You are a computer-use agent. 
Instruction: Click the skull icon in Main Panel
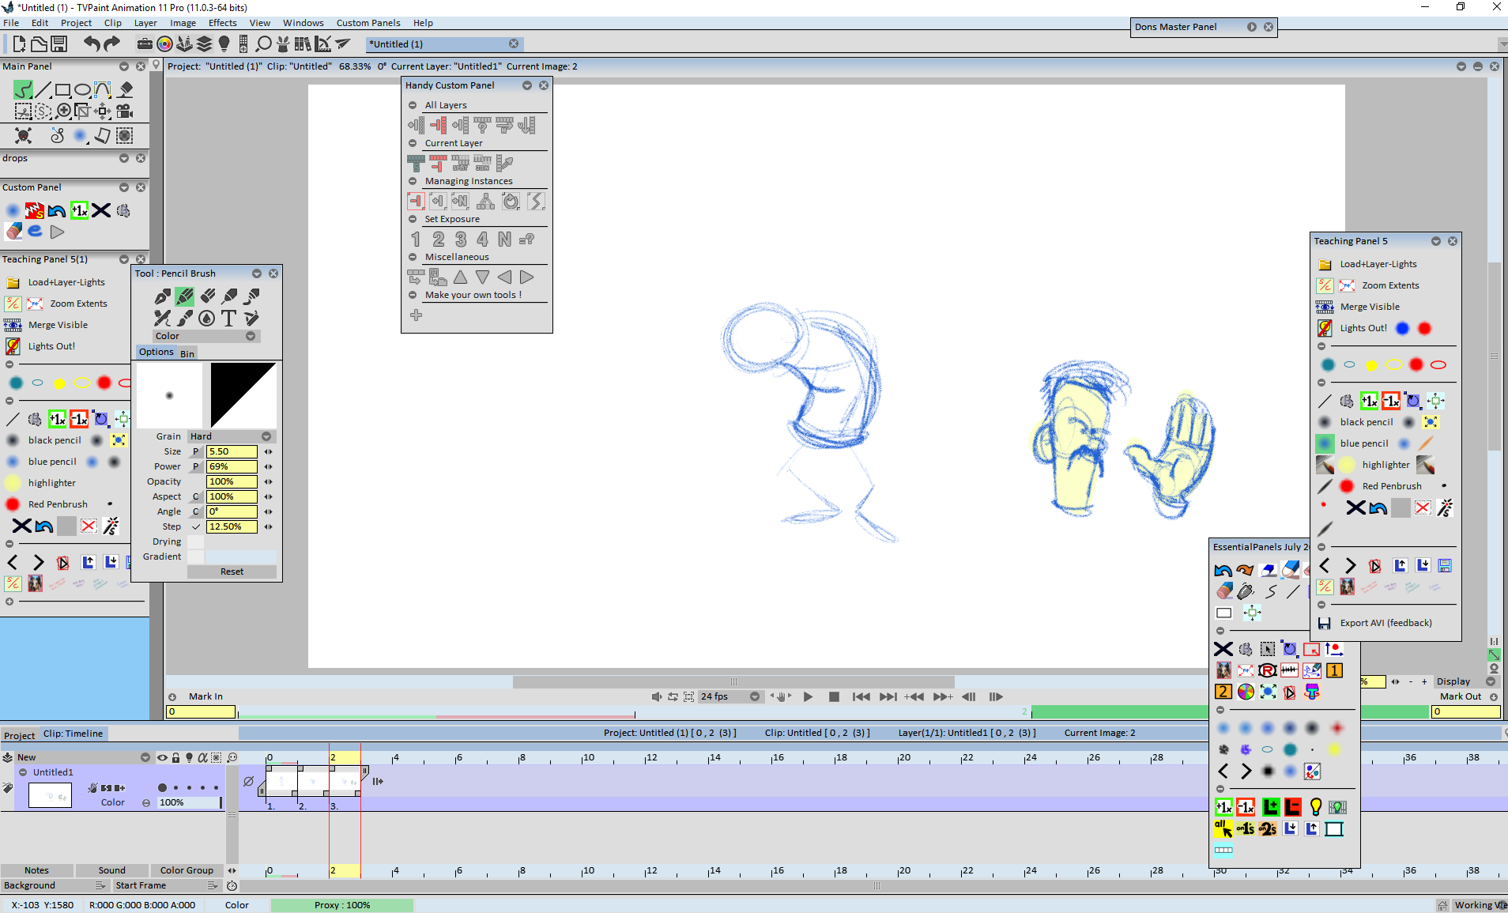pos(24,136)
